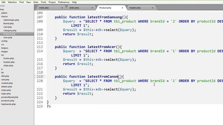223x125 pixels.
Task: Close the unsaved Product.php tab
Action: click(x=122, y=8)
